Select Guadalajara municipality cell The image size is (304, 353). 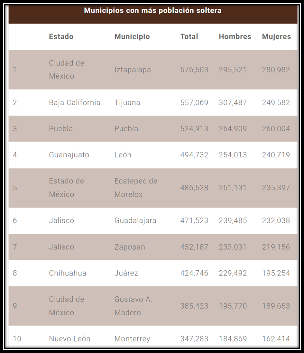pyautogui.click(x=135, y=220)
